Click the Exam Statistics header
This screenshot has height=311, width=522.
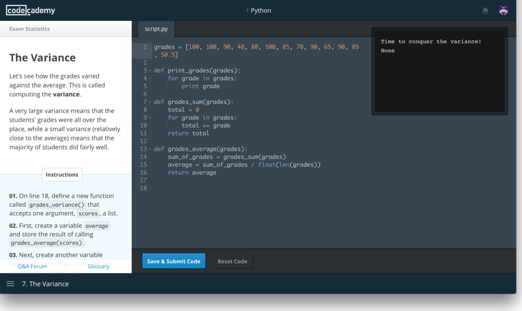30,29
